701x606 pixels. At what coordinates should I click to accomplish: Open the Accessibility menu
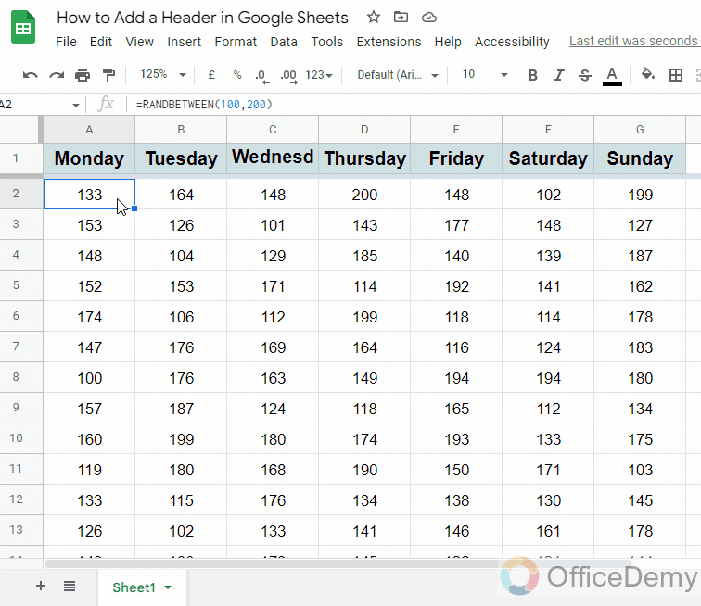click(x=512, y=42)
